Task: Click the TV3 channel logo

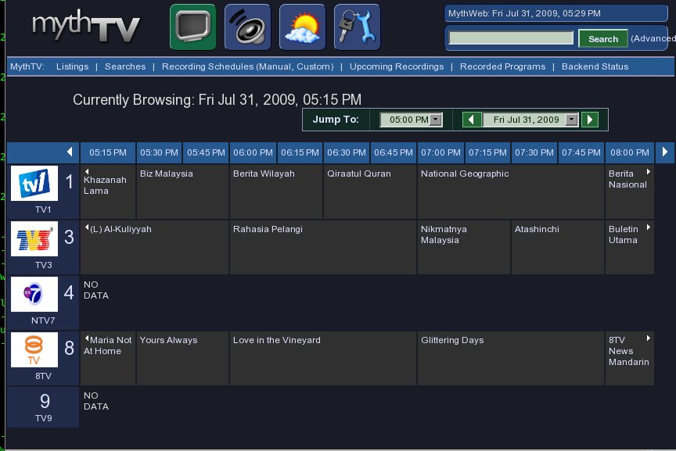Action: [x=34, y=239]
